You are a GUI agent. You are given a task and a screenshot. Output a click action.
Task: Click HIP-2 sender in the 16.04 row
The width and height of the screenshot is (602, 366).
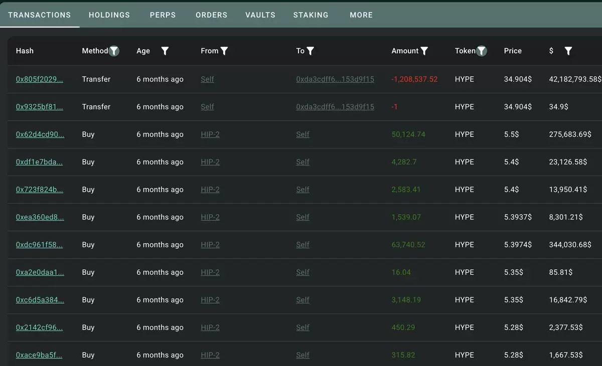210,272
